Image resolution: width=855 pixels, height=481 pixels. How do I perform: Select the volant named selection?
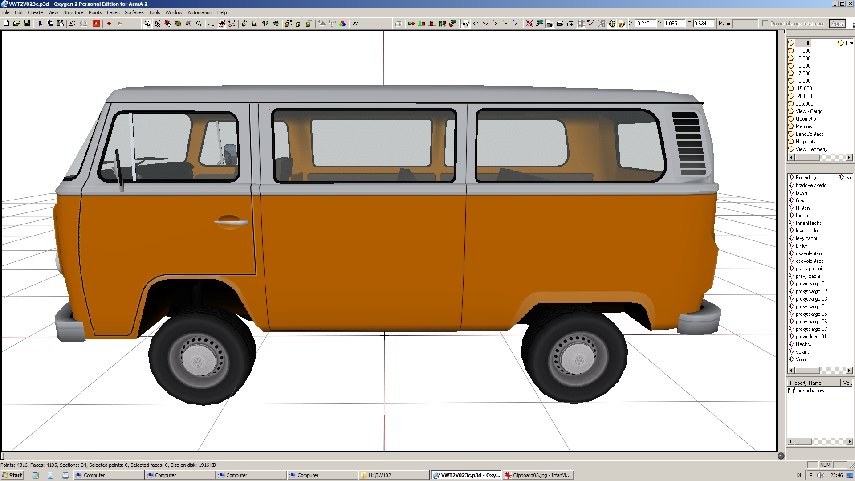pos(802,352)
